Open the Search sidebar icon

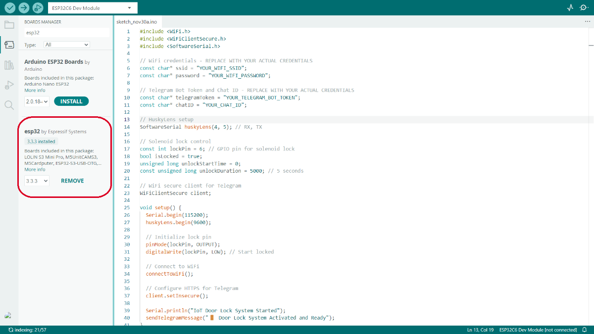pyautogui.click(x=9, y=105)
